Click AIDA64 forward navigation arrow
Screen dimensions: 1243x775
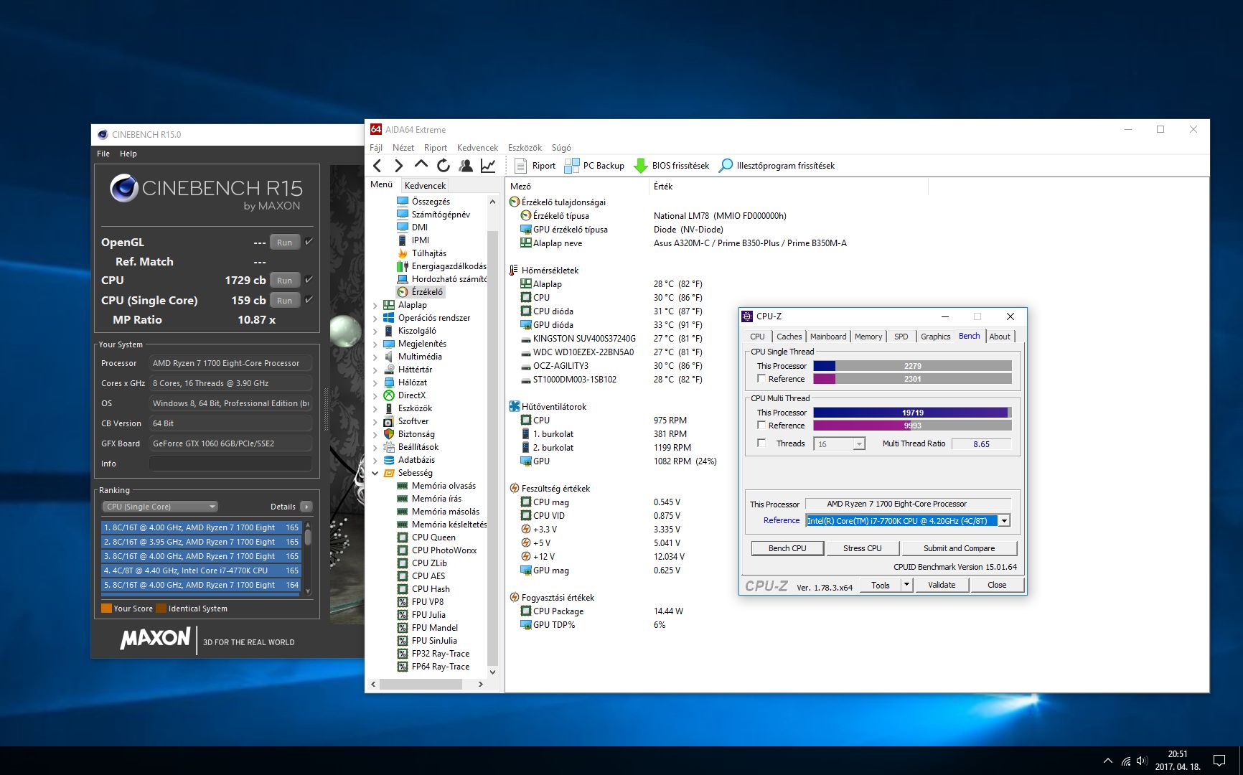398,166
